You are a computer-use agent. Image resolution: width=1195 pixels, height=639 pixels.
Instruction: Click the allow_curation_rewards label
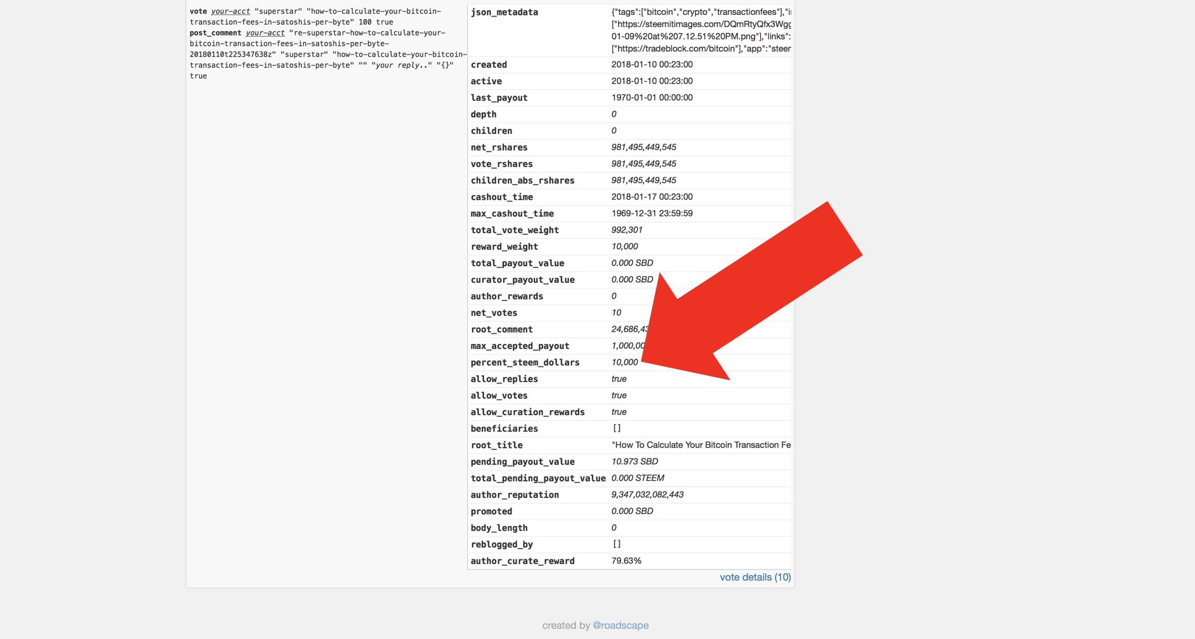[x=528, y=412]
